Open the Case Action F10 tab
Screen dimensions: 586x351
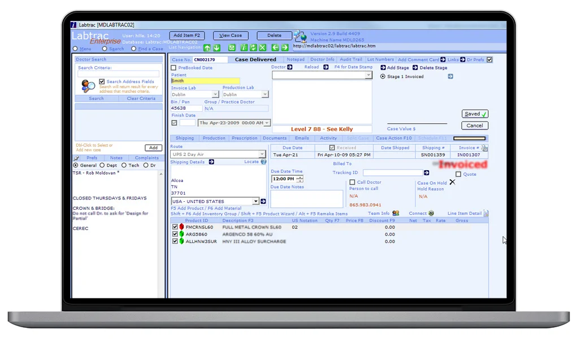pos(394,138)
